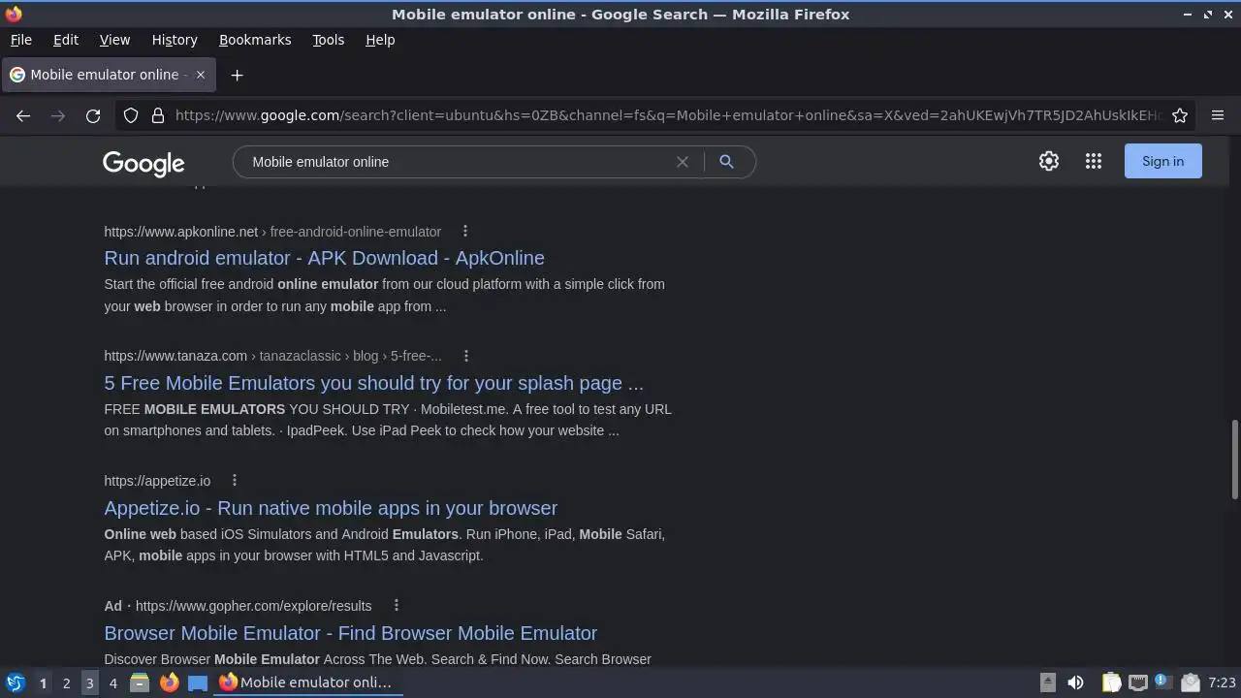Click the apkonline.net URL breadcrumb
This screenshot has height=698, width=1241.
click(272, 232)
